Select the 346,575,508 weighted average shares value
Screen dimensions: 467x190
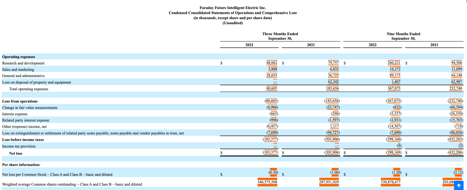[268, 182]
